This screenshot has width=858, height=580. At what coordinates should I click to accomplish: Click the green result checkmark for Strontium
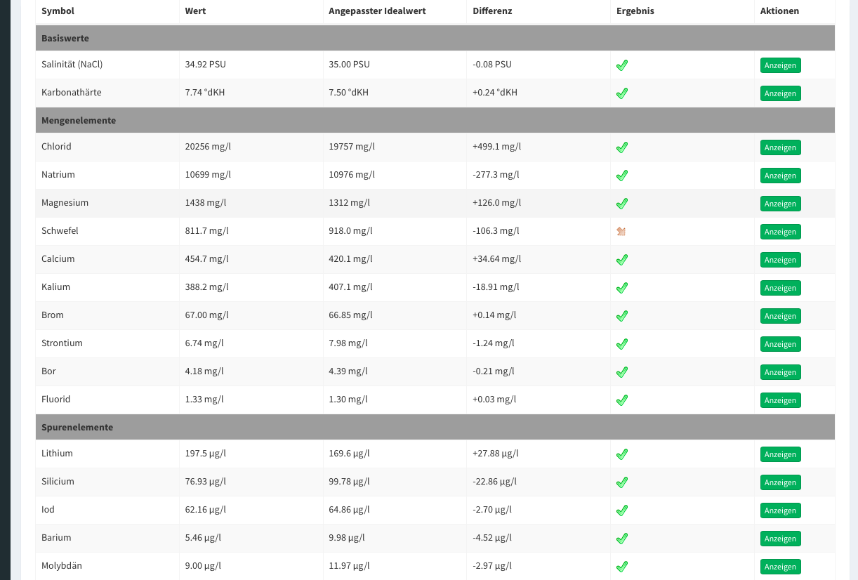(x=621, y=344)
